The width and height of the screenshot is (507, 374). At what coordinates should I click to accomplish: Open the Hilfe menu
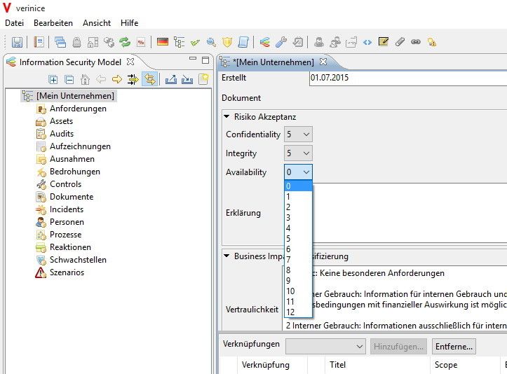129,23
